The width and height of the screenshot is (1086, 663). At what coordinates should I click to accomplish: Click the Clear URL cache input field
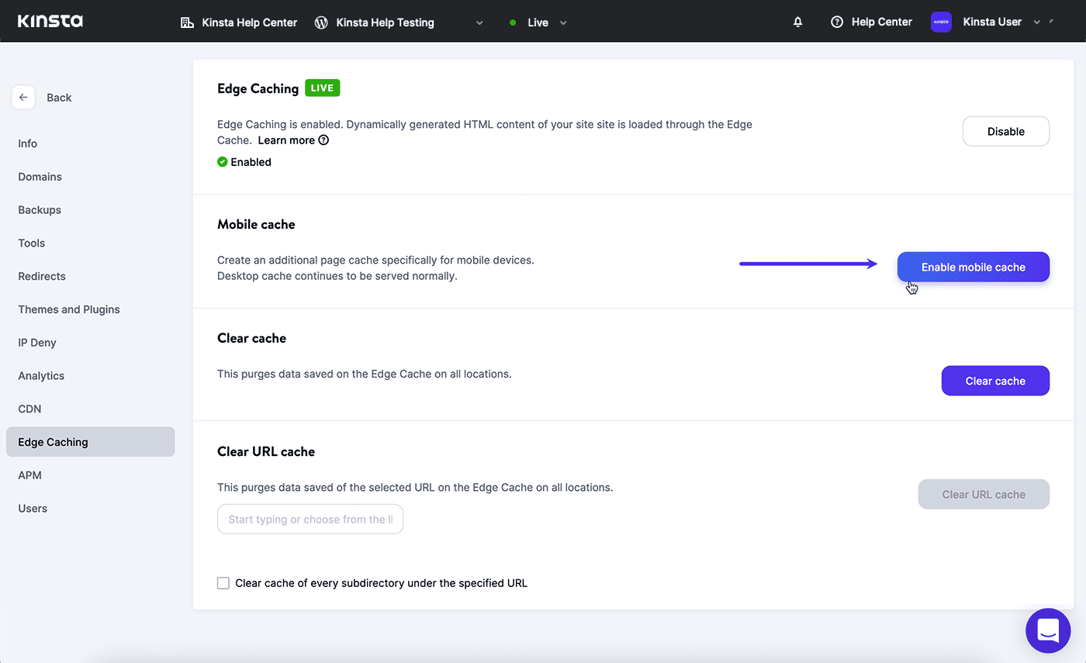tap(310, 519)
